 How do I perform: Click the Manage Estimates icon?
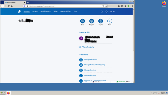[81, 60]
